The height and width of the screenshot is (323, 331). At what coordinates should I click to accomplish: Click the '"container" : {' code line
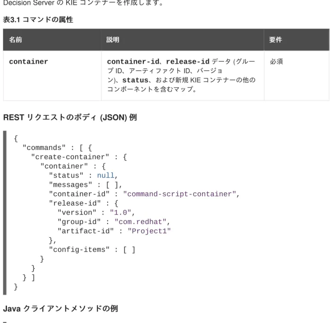tap(73, 166)
